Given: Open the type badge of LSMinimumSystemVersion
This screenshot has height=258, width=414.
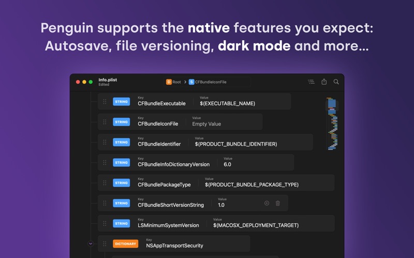Looking at the screenshot, I should click(x=121, y=223).
